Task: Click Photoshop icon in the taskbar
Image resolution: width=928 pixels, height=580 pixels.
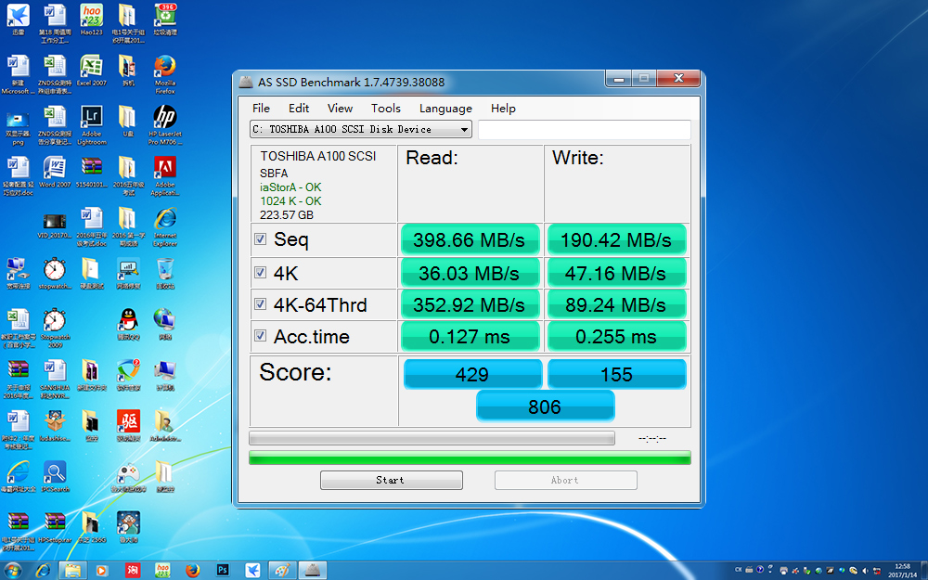Action: pyautogui.click(x=223, y=570)
